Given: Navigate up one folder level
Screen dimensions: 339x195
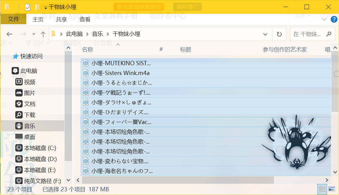Looking at the screenshot, I should 43,34.
